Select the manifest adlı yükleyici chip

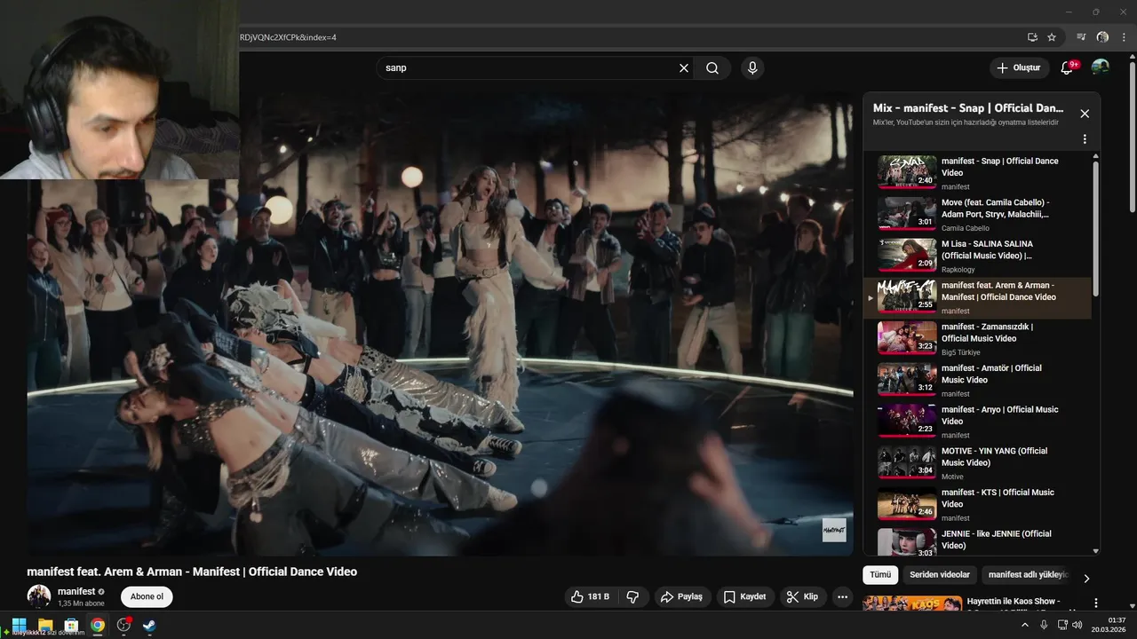(1028, 574)
